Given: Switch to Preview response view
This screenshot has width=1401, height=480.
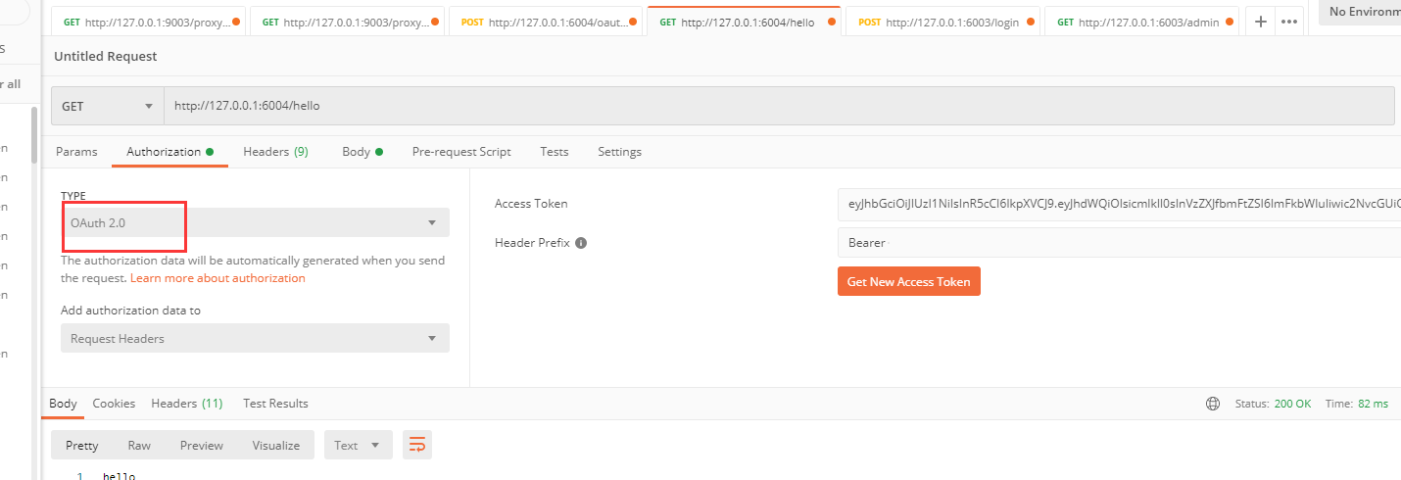Looking at the screenshot, I should pyautogui.click(x=202, y=445).
